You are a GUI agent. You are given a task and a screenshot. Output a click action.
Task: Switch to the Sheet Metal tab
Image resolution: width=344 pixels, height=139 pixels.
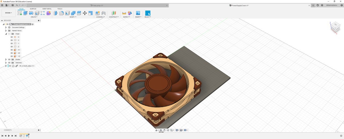coord(47,9)
